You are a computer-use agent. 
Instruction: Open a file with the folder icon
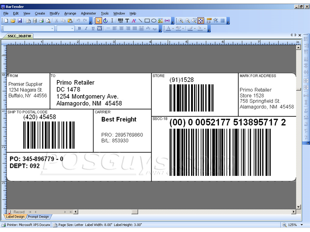(x=13, y=21)
